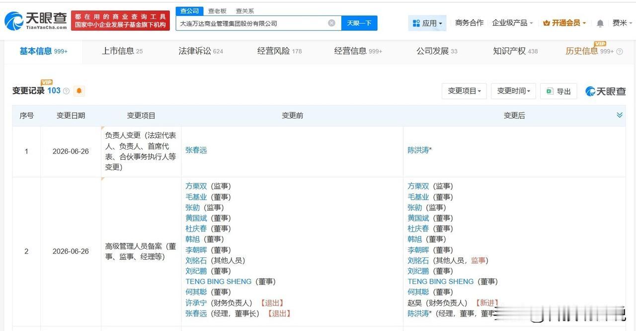Open 李朝晖 link in 变更前 column
Screen dimensions: 636x331
click(x=196, y=250)
